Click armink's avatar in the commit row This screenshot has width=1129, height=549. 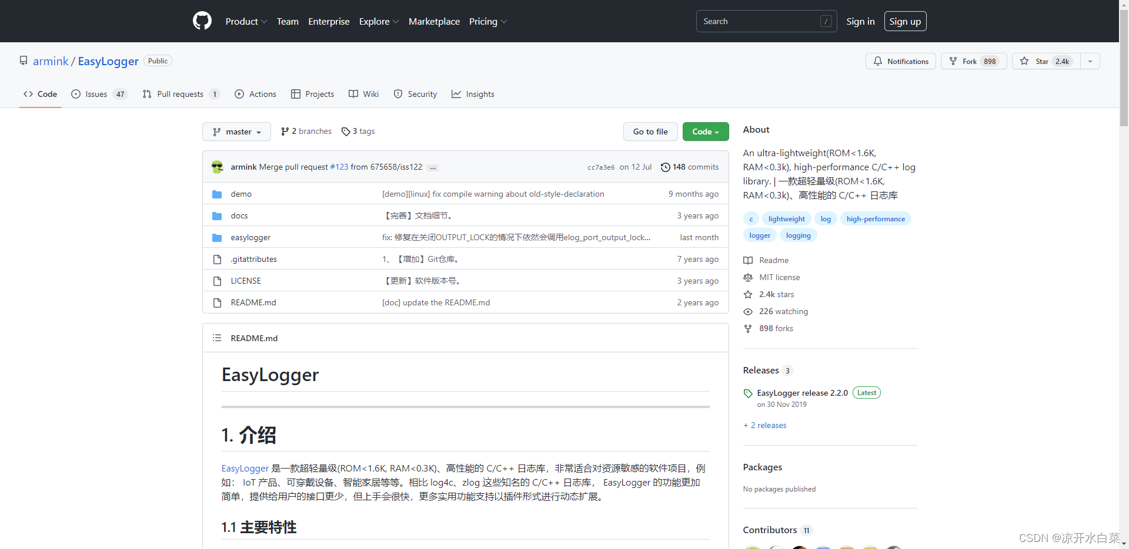[x=218, y=167]
